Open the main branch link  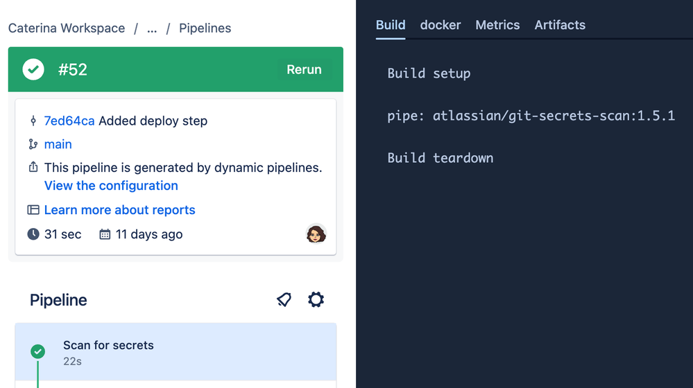click(58, 144)
